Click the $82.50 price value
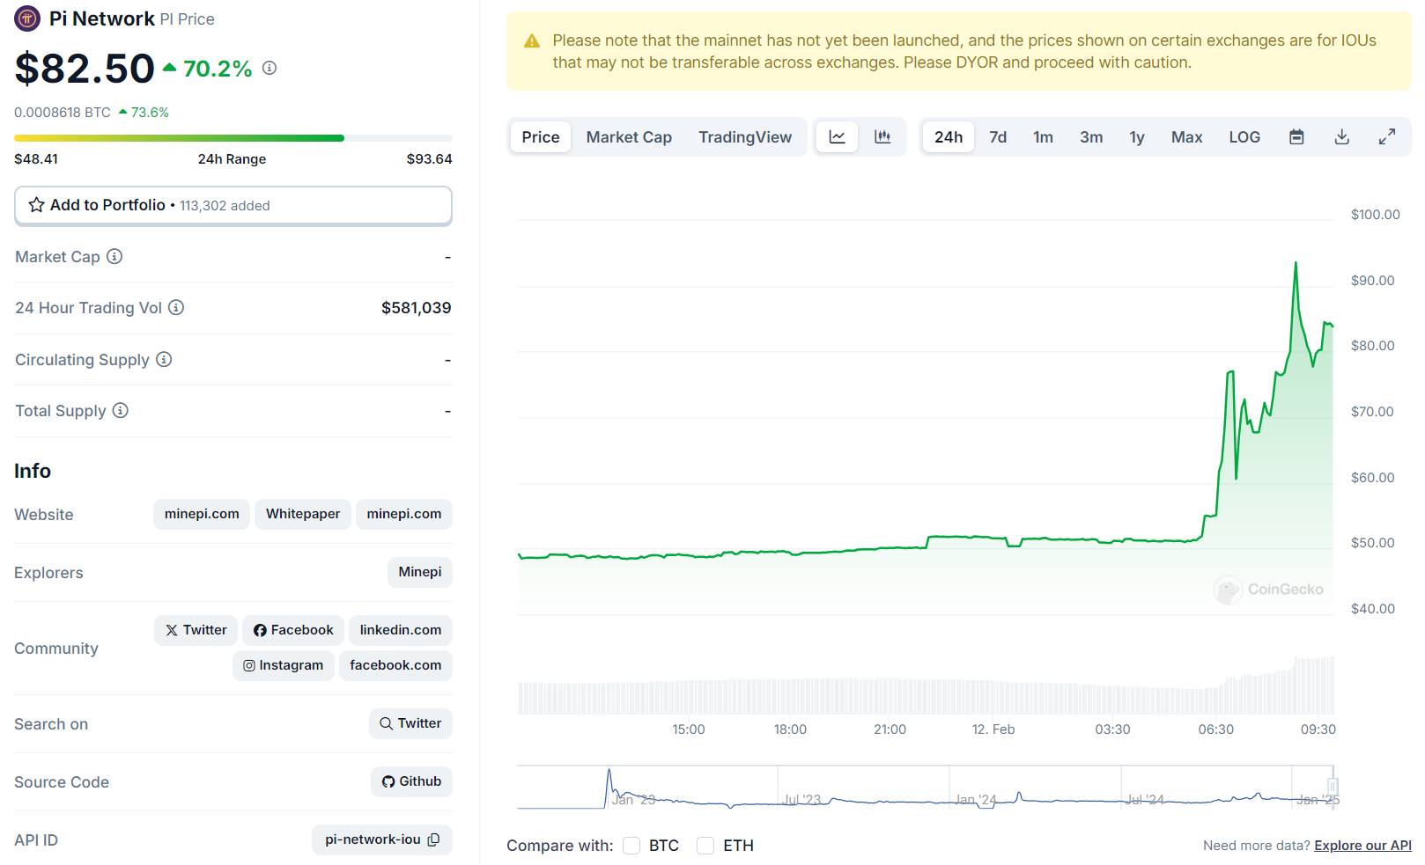The width and height of the screenshot is (1425, 865). coord(85,69)
